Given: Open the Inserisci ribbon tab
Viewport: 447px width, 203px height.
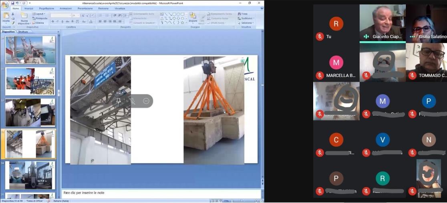Looking at the screenshot, I should (29, 8).
